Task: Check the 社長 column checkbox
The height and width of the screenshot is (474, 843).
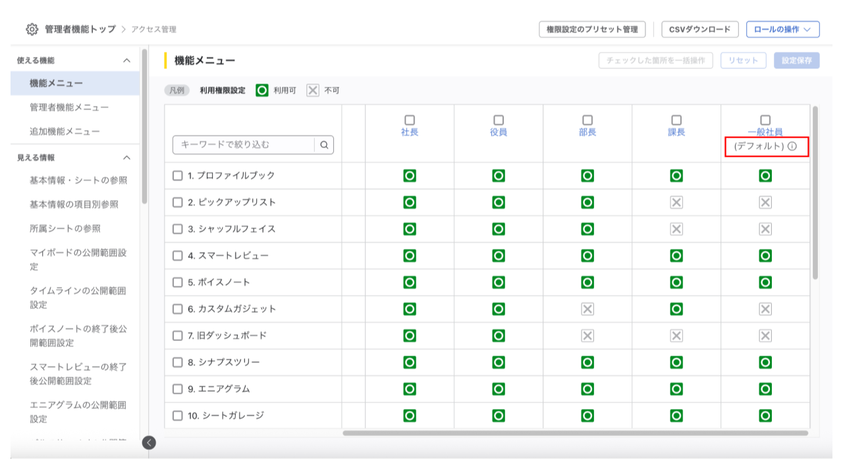Action: (410, 120)
